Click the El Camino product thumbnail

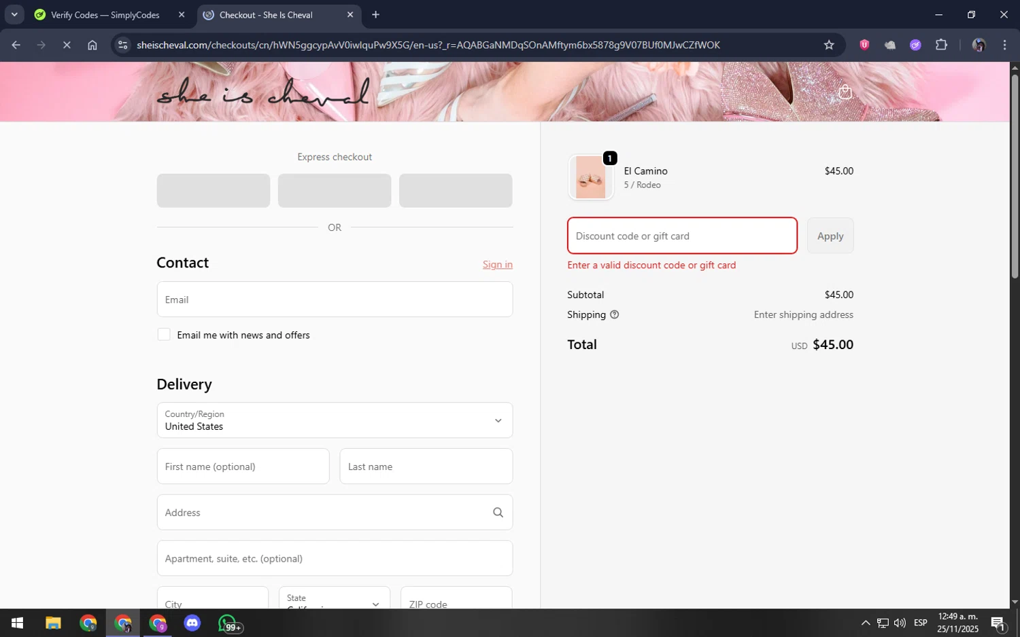tap(591, 177)
